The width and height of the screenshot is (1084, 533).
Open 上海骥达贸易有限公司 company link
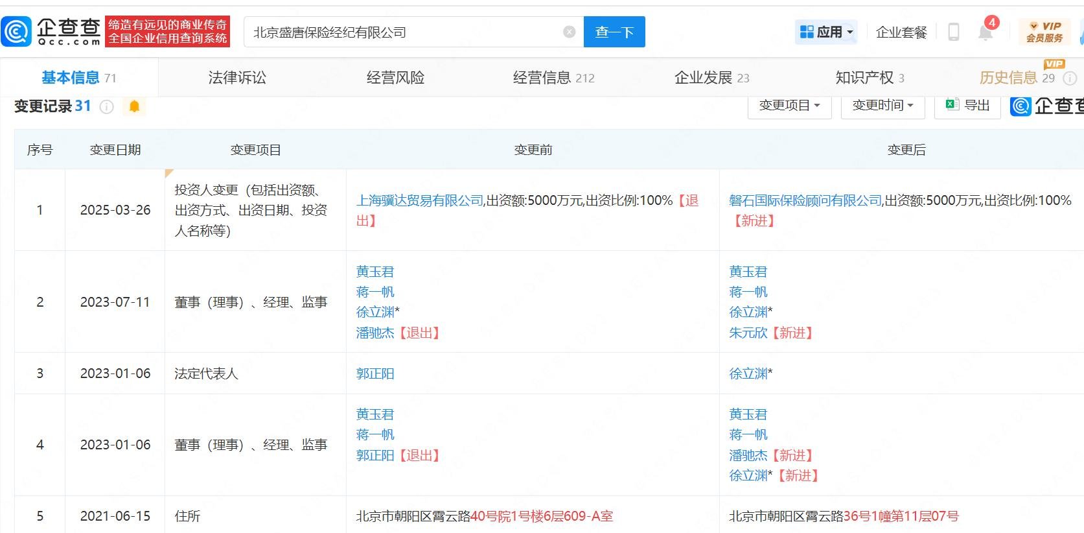click(x=420, y=200)
